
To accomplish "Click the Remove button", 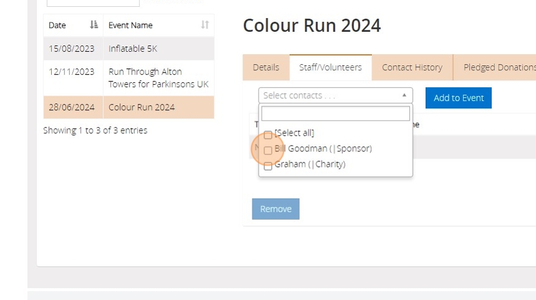I will pos(275,209).
